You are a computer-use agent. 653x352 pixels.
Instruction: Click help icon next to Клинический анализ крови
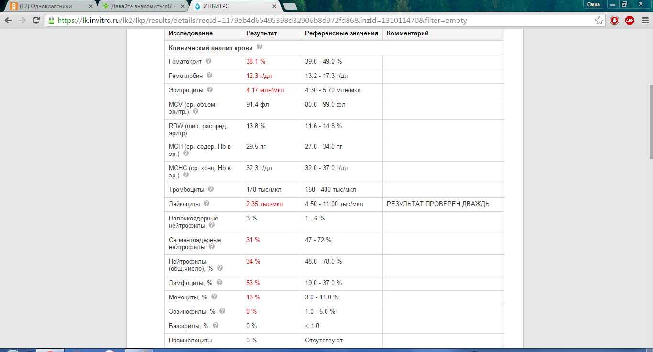(x=260, y=47)
